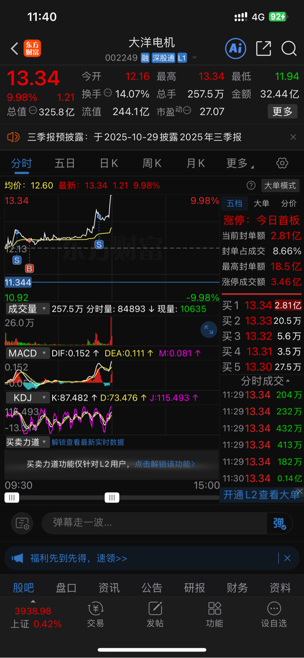
Task: Open the 财务 tab
Action: pos(237,588)
